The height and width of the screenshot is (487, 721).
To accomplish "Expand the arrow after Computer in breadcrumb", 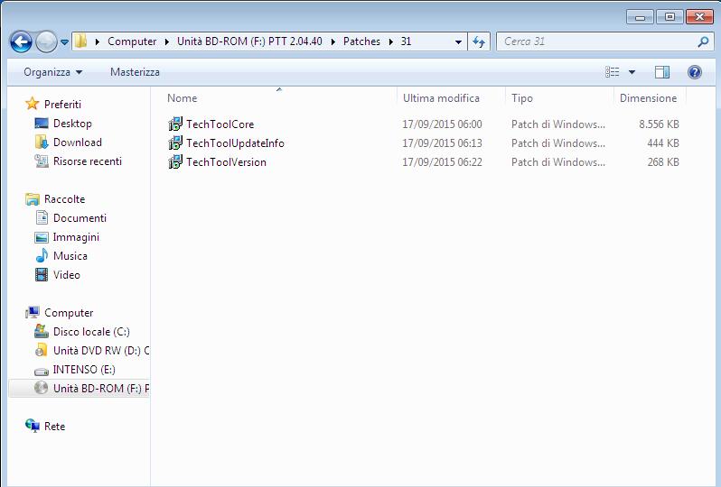I will click(x=167, y=41).
